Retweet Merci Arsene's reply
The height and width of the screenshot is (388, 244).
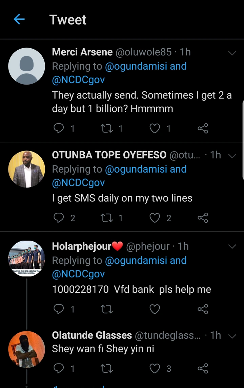point(106,128)
